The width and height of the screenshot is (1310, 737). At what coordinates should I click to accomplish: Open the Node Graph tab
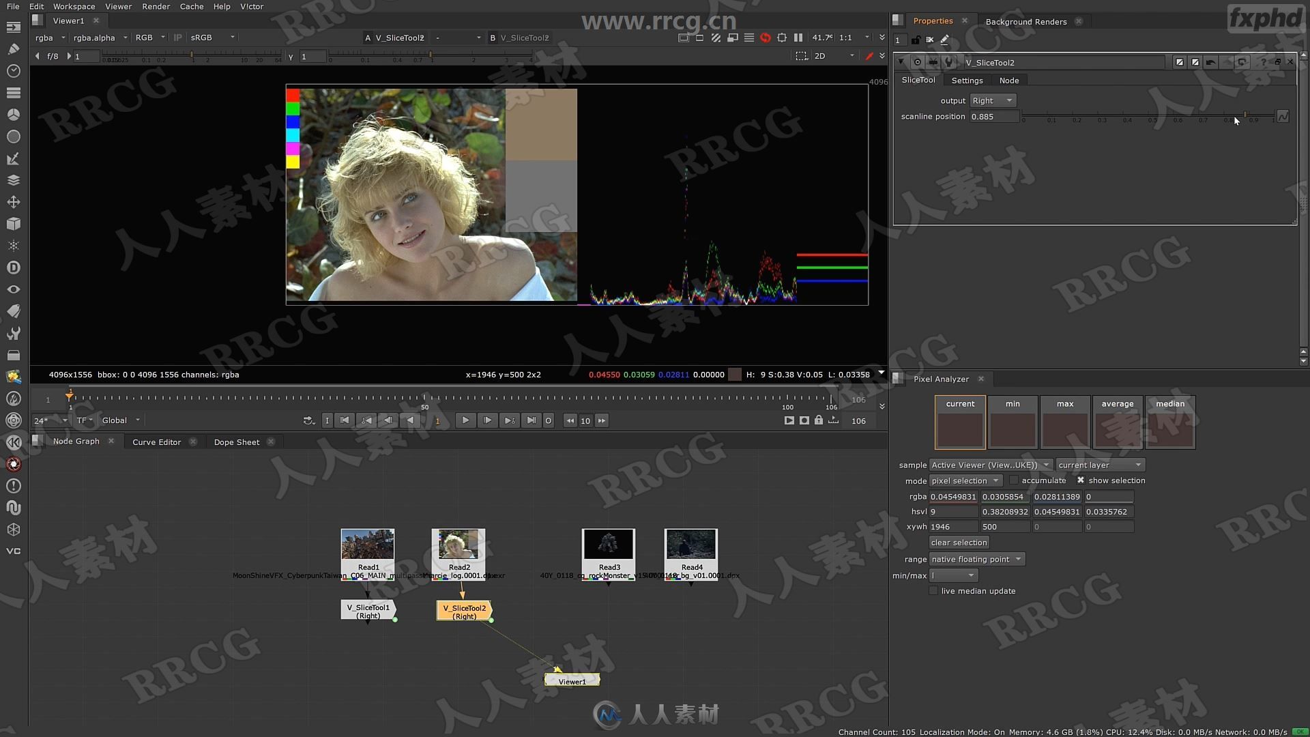click(76, 441)
